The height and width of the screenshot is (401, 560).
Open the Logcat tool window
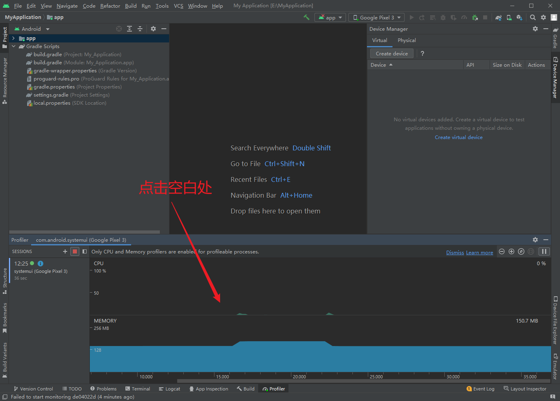pyautogui.click(x=170, y=388)
